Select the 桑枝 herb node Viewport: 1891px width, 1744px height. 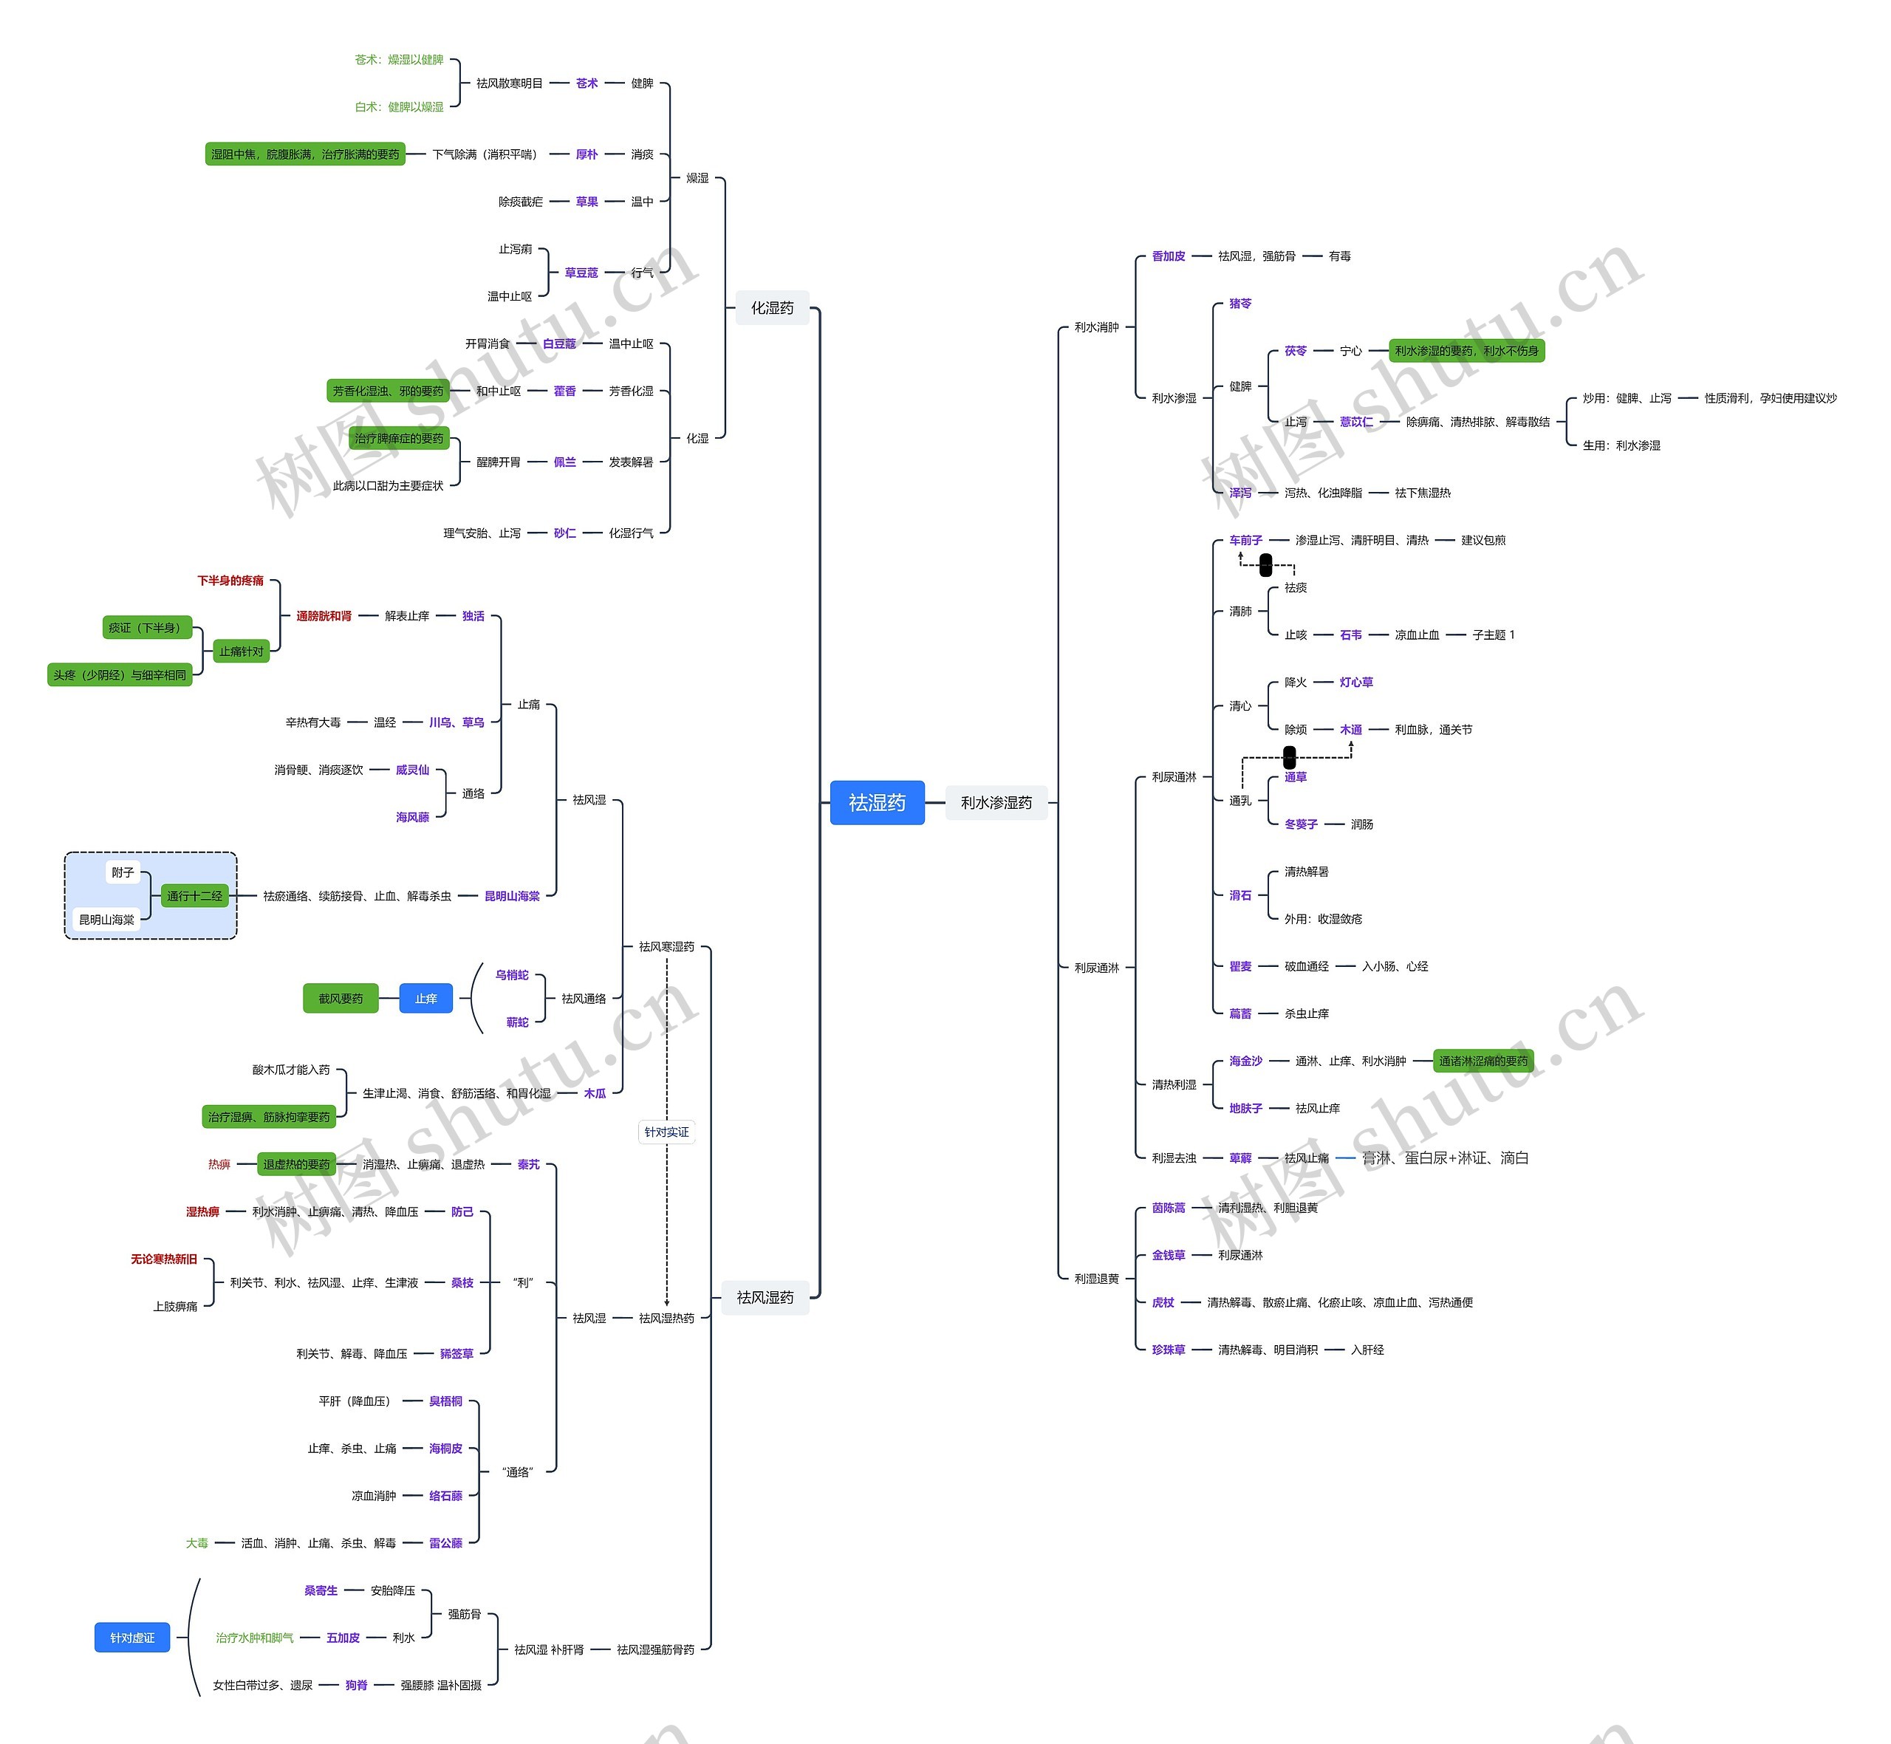coord(462,1282)
